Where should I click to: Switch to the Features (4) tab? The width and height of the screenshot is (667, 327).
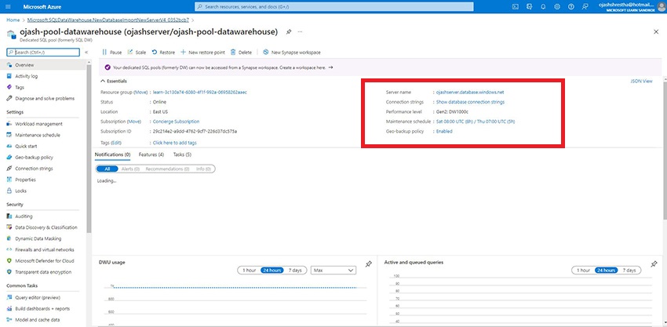(151, 154)
